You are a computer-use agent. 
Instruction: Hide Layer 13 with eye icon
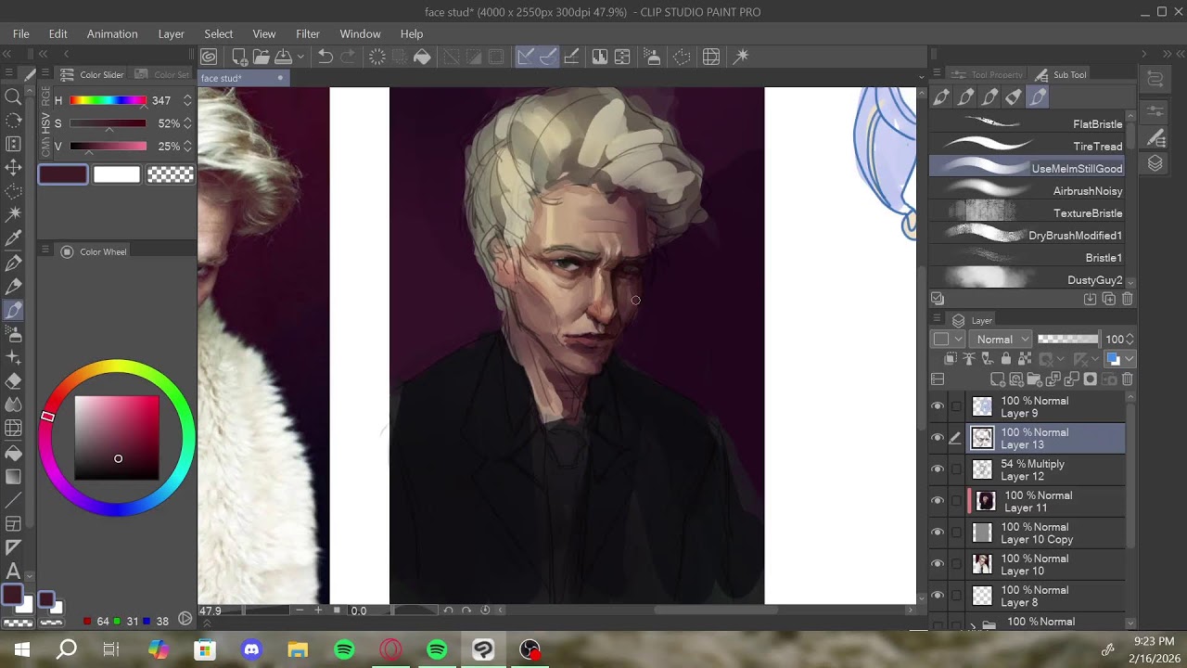click(938, 438)
